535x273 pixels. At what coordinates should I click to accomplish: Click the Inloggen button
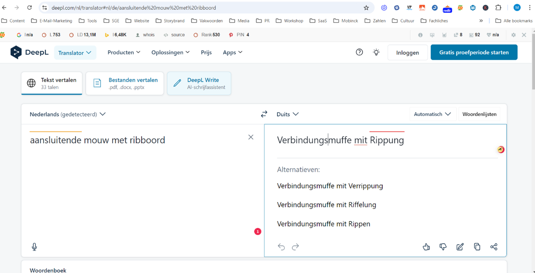click(x=407, y=53)
